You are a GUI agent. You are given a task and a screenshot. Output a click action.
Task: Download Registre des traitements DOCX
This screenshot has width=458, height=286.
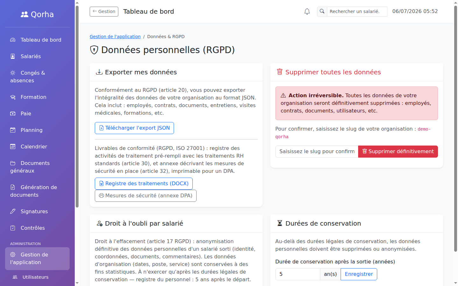144,184
